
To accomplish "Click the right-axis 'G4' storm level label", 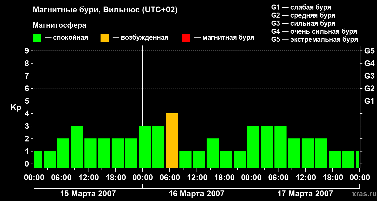I will [369, 63].
